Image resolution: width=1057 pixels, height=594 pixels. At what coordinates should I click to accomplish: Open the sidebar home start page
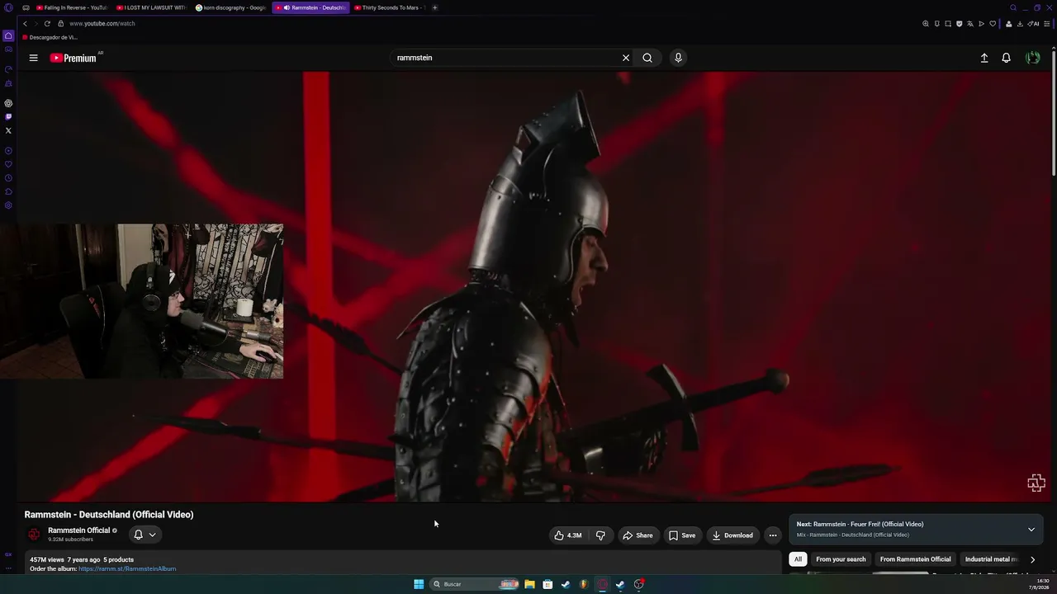[8, 35]
